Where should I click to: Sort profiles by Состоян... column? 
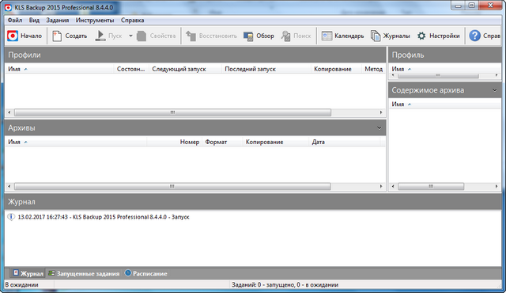click(x=131, y=69)
